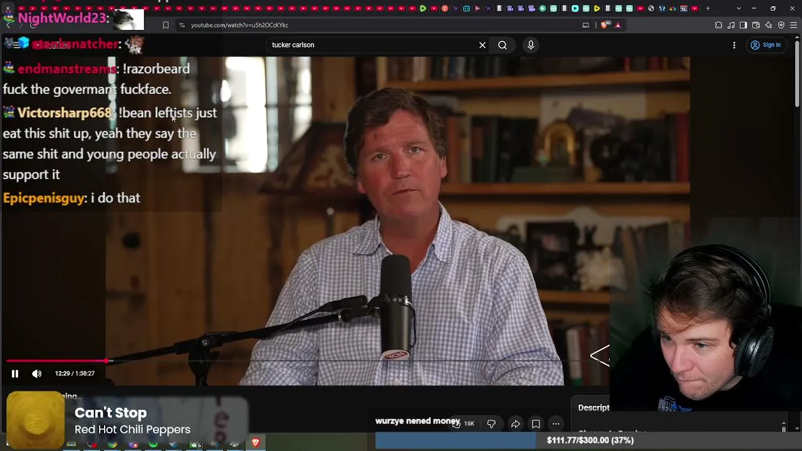Open YouTube settings three-dot menu
802x451 pixels.
coord(734,45)
